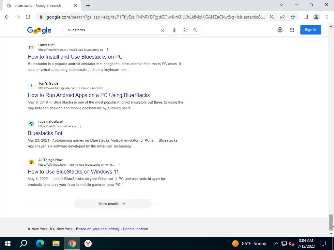334x250 pixels.
Task: Click Based on your past activity link
Action: (x=98, y=229)
